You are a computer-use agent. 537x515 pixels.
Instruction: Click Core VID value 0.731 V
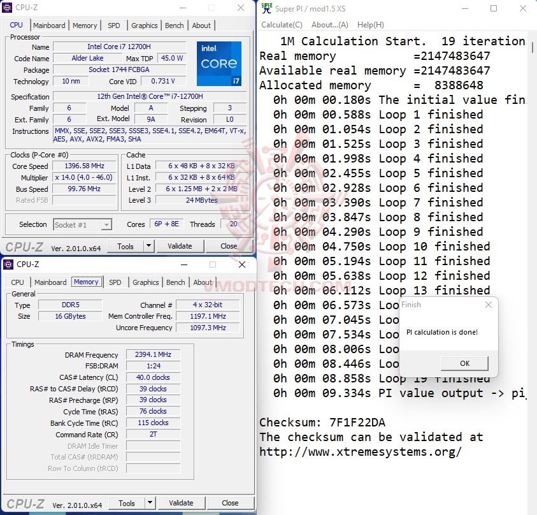(x=163, y=81)
